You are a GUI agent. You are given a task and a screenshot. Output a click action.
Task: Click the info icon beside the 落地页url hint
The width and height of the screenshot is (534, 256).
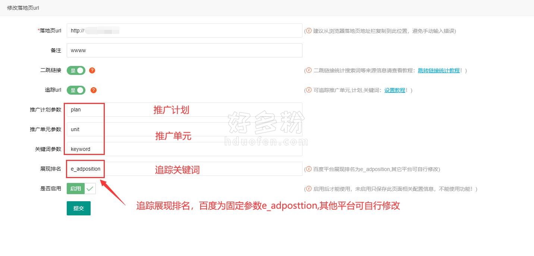pyautogui.click(x=309, y=31)
